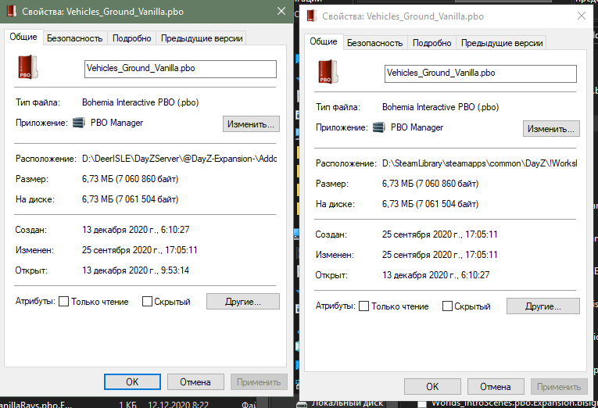The image size is (598, 408).
Task: Open "Другие..." attributes in the left window
Action: pos(243,302)
